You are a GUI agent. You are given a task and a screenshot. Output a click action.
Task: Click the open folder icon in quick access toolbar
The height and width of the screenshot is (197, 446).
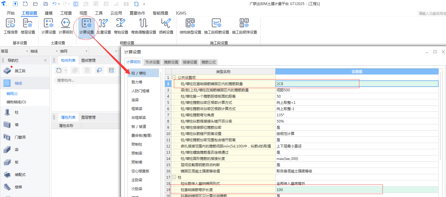point(35,4)
